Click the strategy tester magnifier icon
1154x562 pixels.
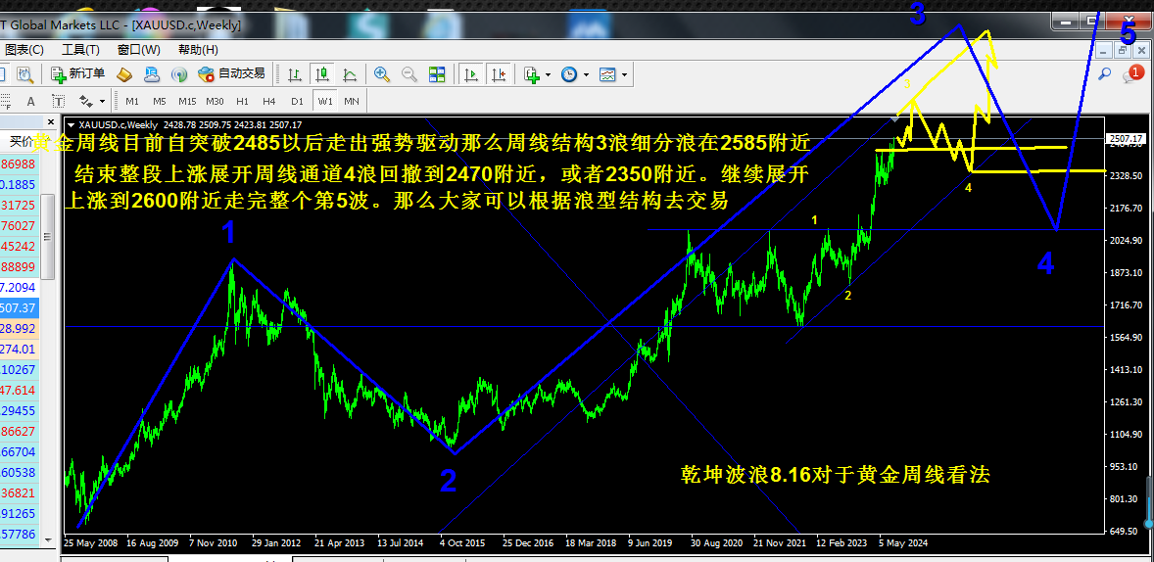click(24, 74)
